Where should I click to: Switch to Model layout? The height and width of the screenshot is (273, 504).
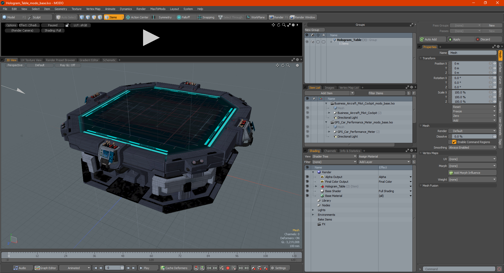click(14, 17)
